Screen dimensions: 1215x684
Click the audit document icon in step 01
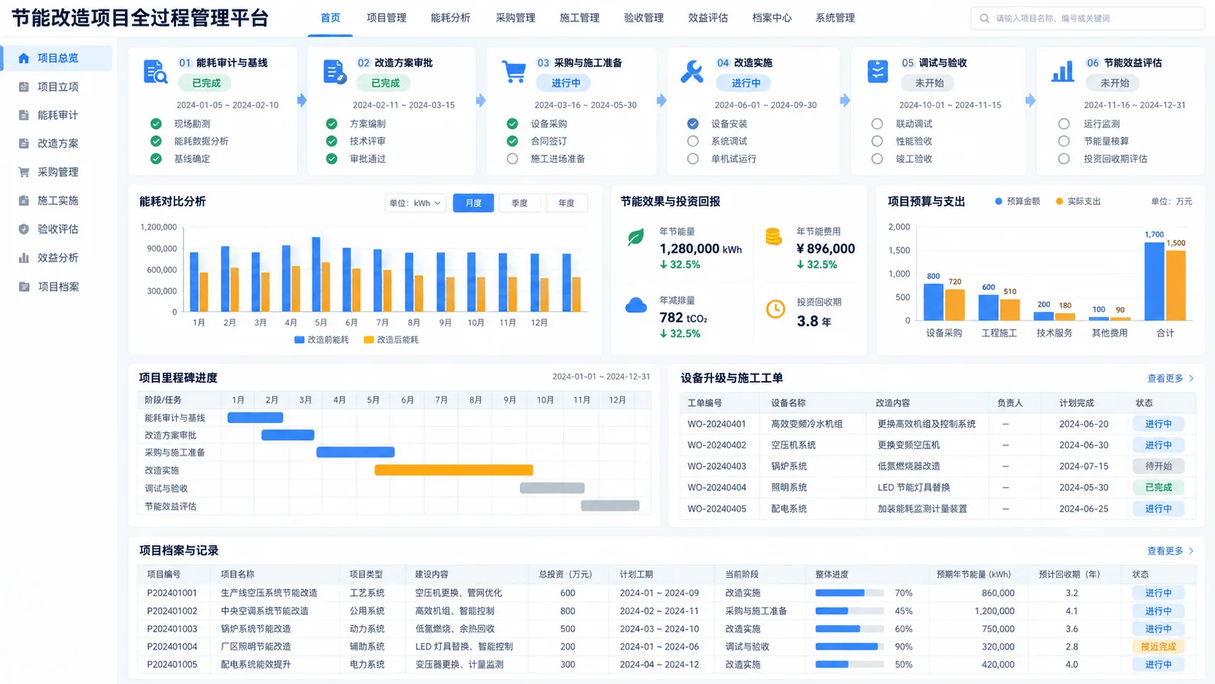155,72
